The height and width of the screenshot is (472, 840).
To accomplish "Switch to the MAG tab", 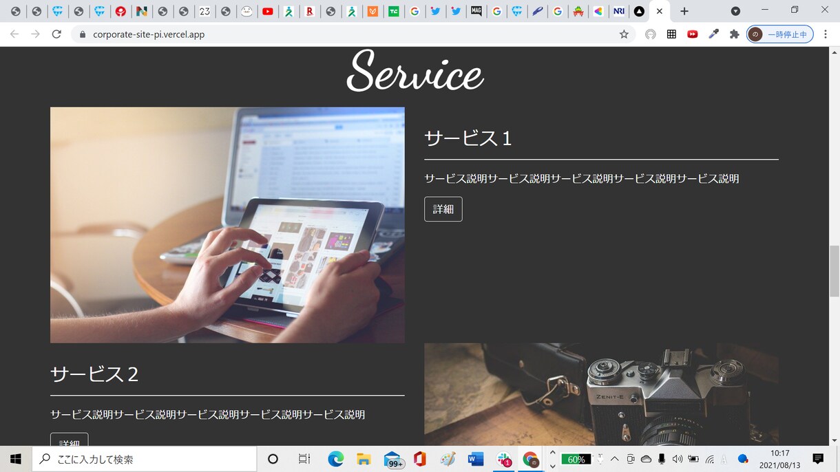I will coord(476,11).
